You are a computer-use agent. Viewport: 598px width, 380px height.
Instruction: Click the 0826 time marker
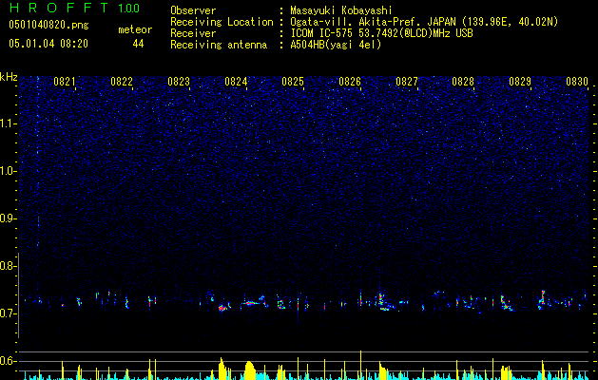pos(350,82)
